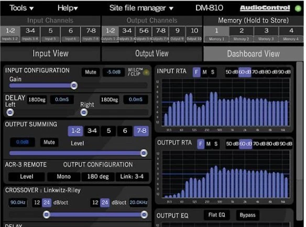Click the Right delay slider handle
The width and height of the screenshot is (306, 227).
[x=84, y=112]
